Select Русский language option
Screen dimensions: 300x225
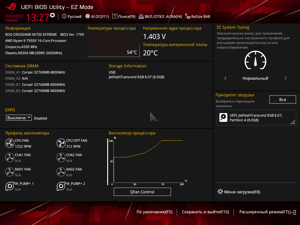(75, 16)
